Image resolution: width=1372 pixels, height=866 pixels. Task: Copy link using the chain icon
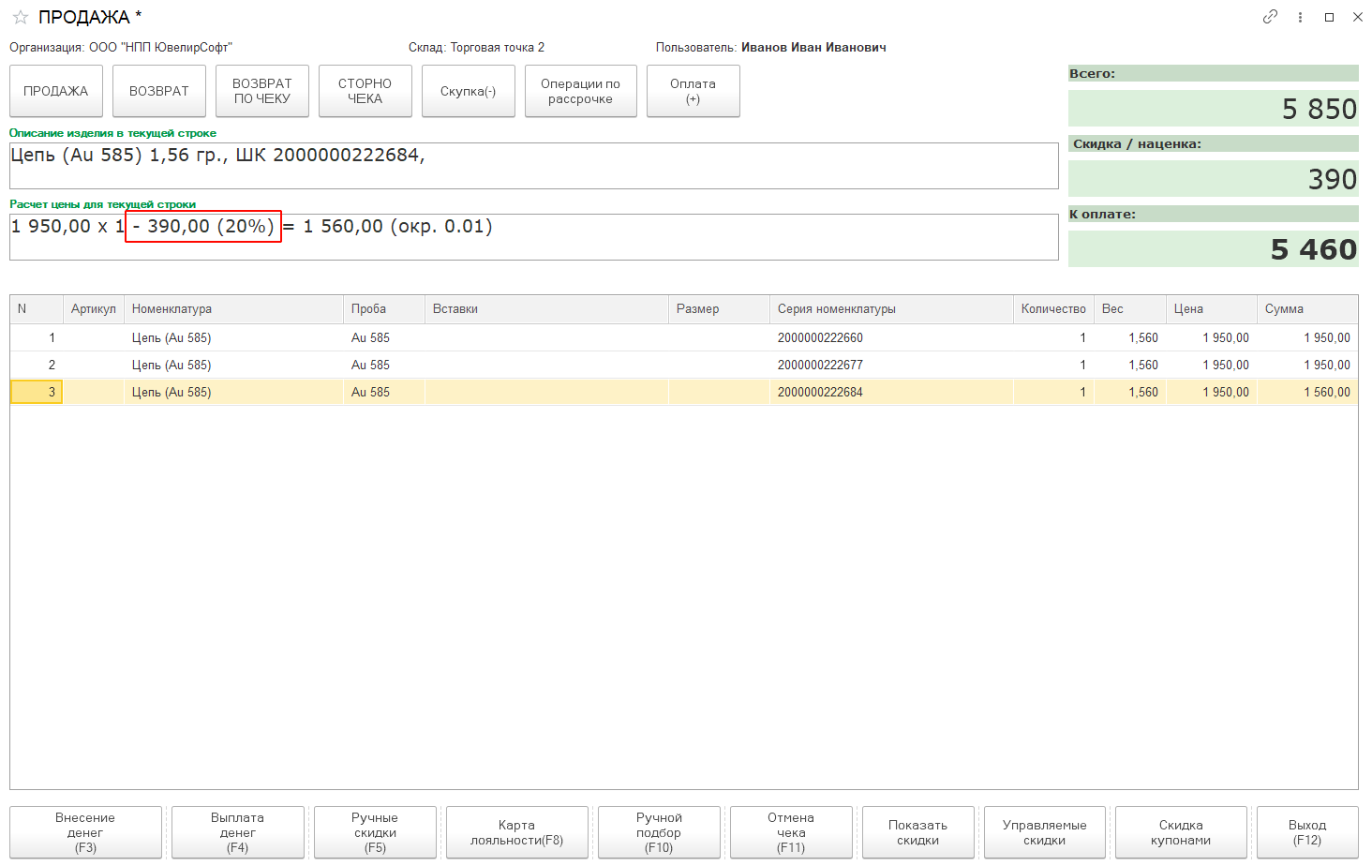(x=1270, y=17)
